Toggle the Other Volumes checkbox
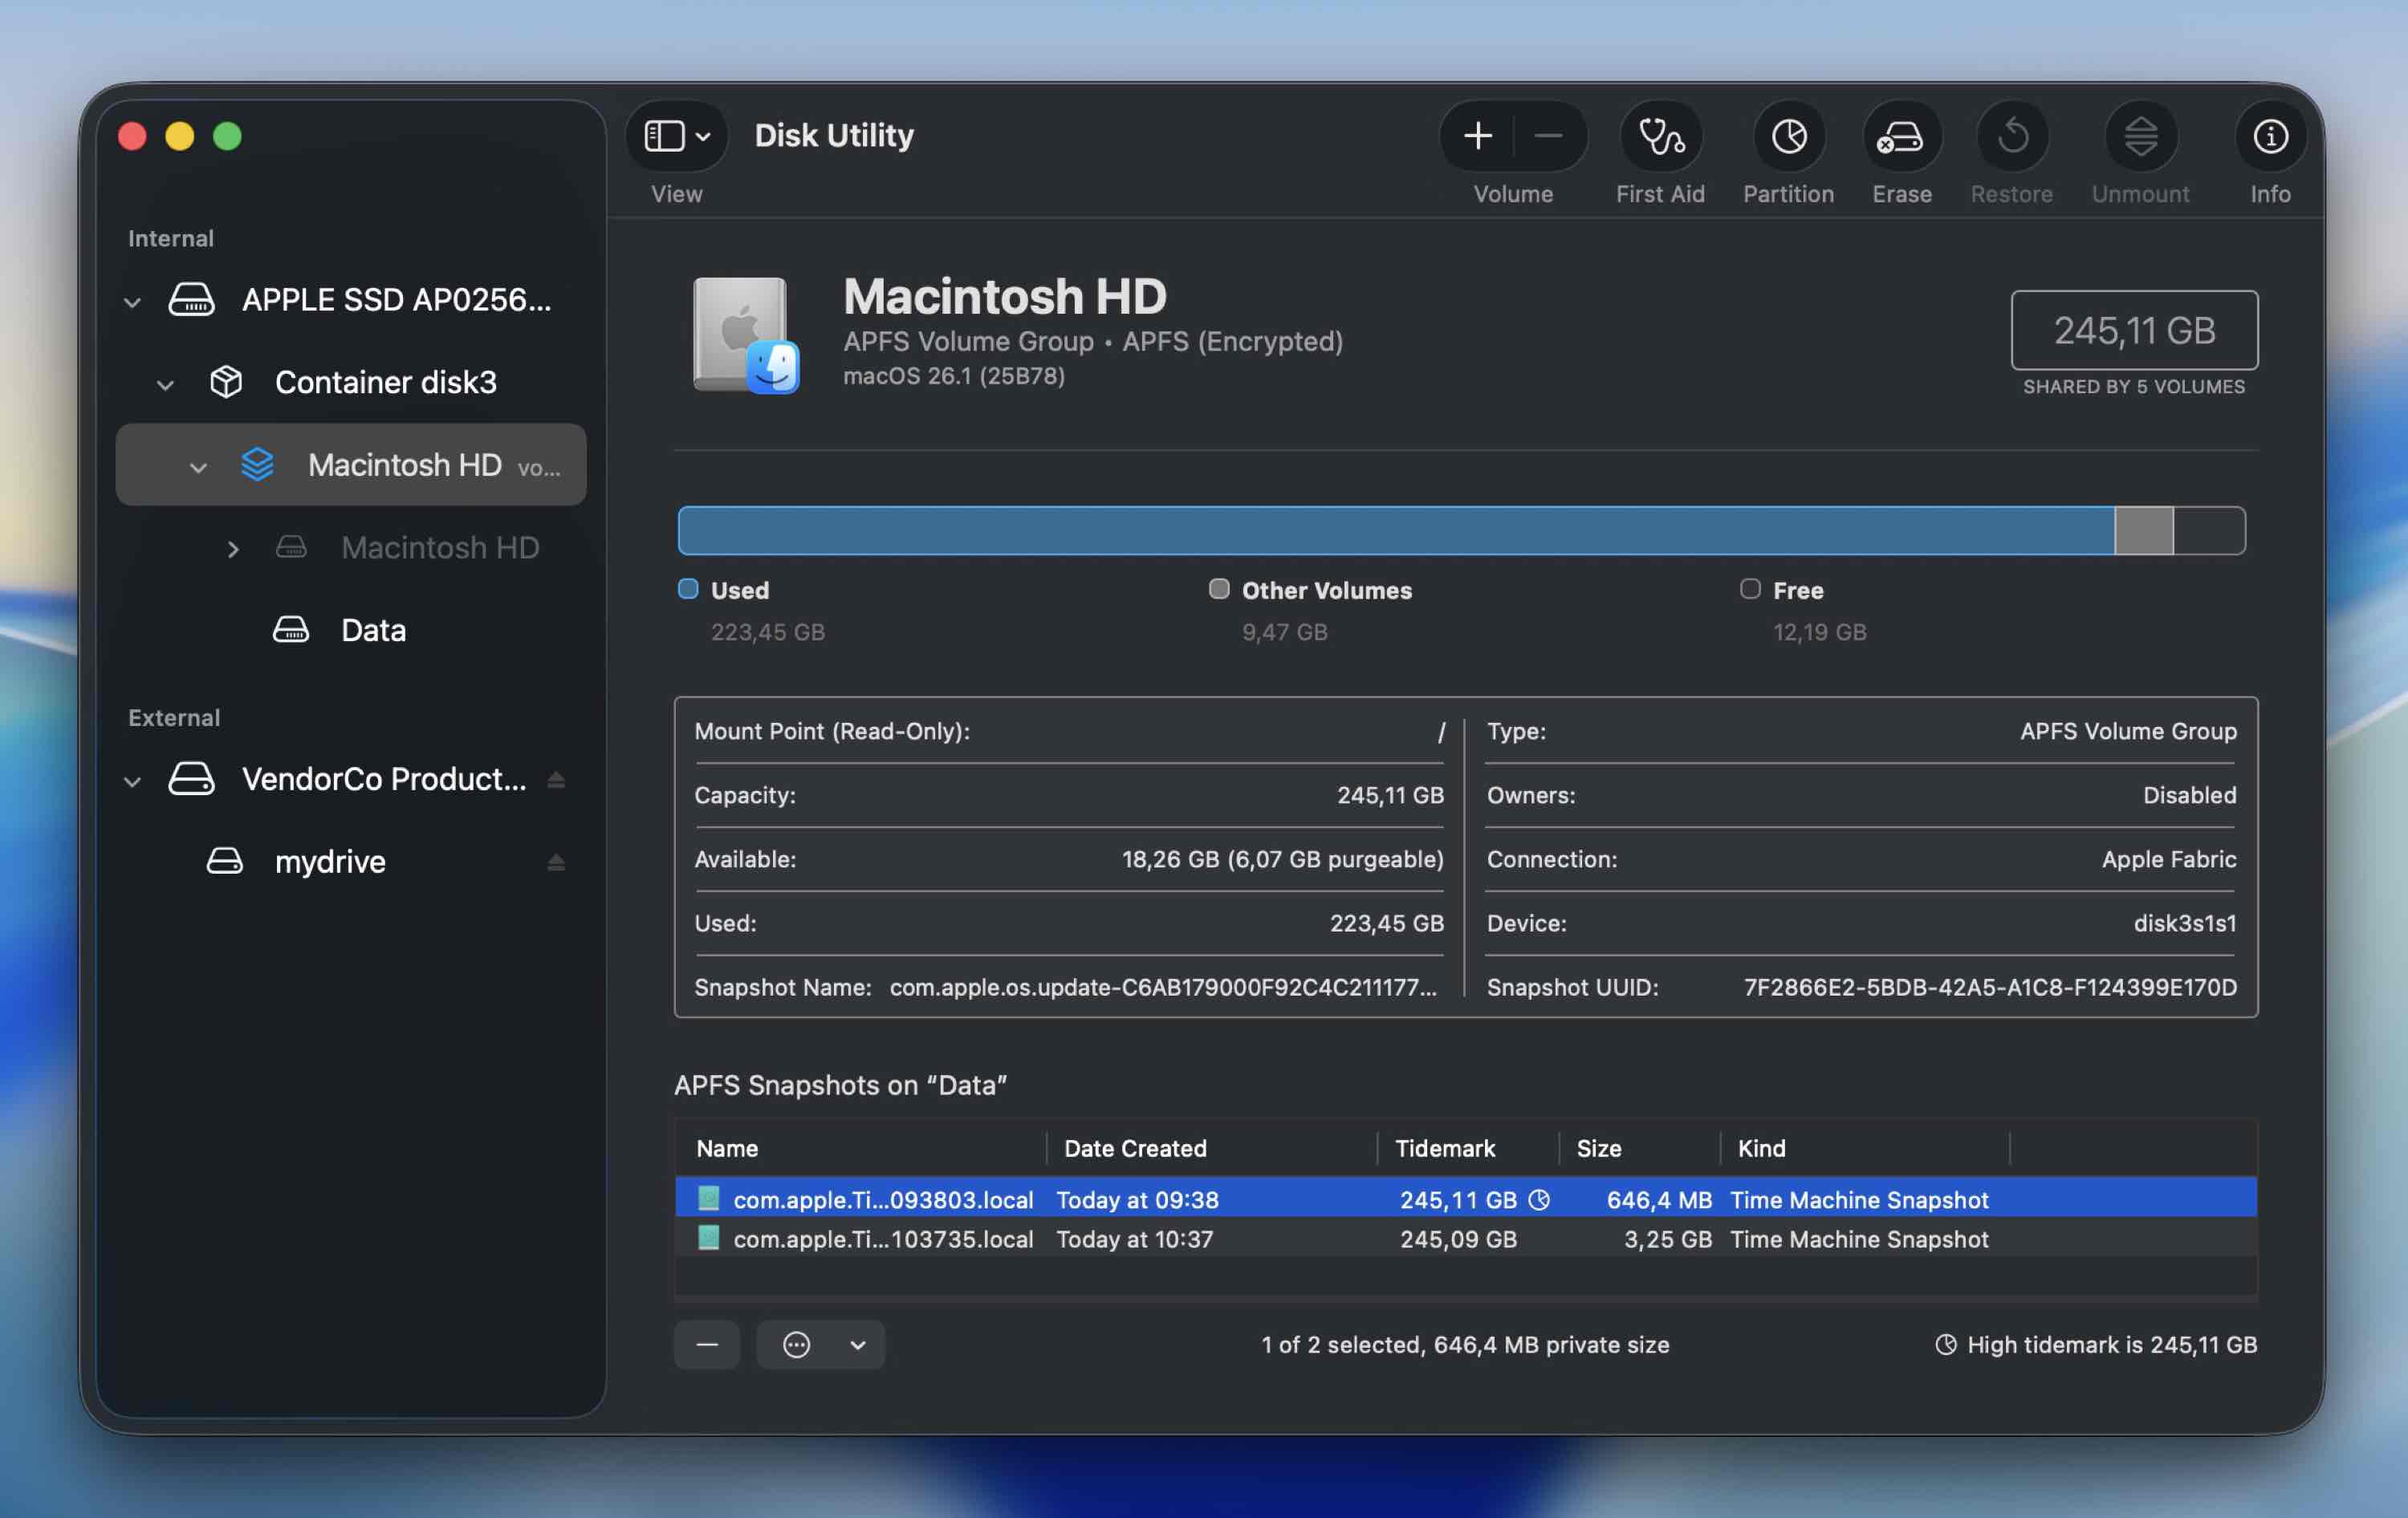The width and height of the screenshot is (2408, 1518). pos(1219,590)
